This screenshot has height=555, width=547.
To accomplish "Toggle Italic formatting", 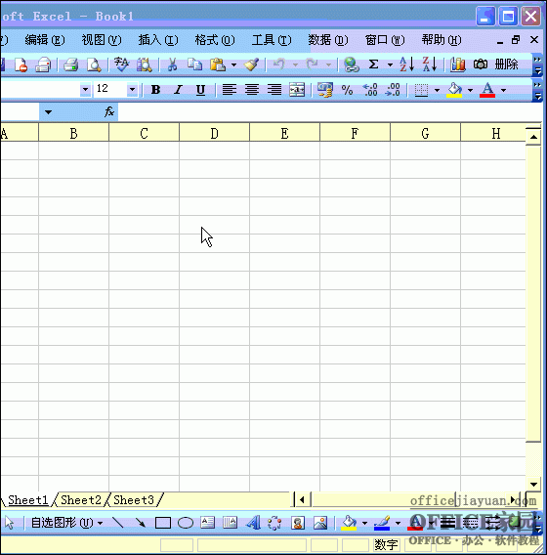I will pos(179,90).
